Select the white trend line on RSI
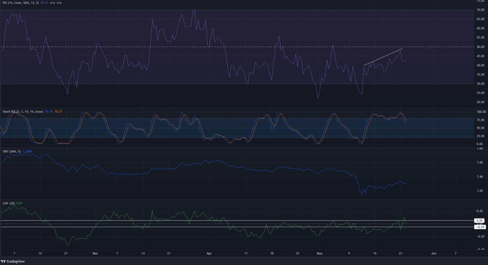Image resolution: width=488 pixels, height=265 pixels. (x=383, y=57)
